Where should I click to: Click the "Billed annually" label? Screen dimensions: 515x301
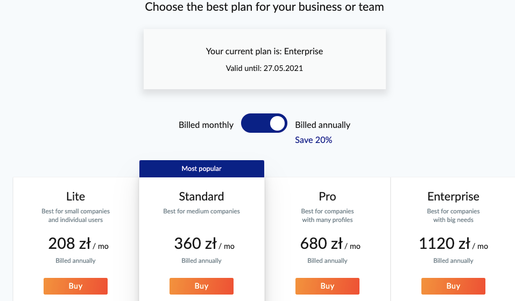coord(322,125)
